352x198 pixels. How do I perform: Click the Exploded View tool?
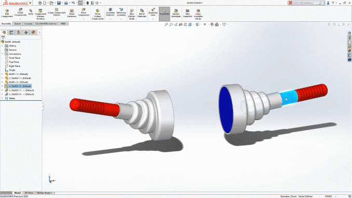coord(153,12)
